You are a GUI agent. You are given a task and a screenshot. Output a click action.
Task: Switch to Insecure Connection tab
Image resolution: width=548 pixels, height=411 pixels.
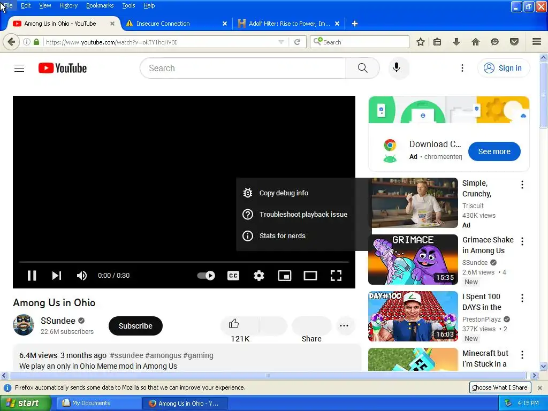pos(163,24)
